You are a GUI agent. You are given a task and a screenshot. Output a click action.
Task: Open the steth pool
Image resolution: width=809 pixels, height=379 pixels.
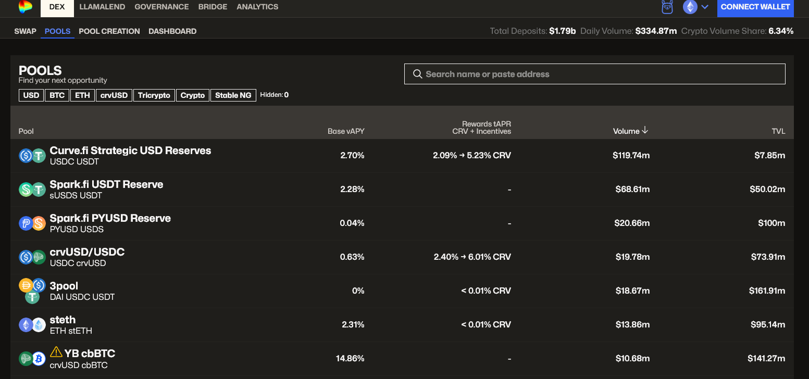pyautogui.click(x=402, y=325)
